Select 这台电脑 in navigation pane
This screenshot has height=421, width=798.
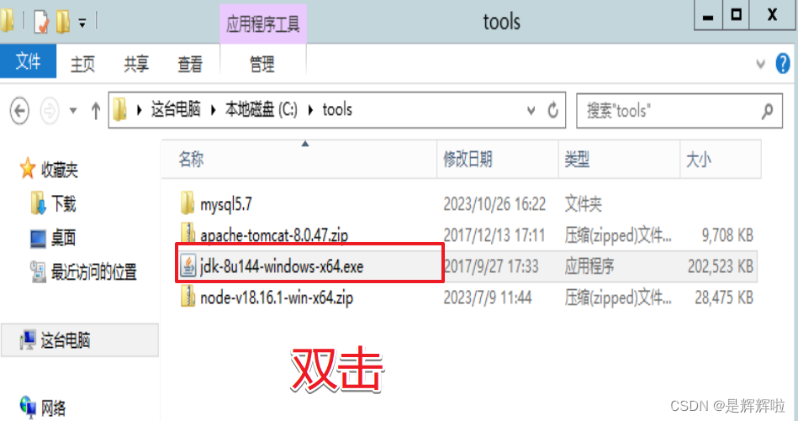[65, 340]
